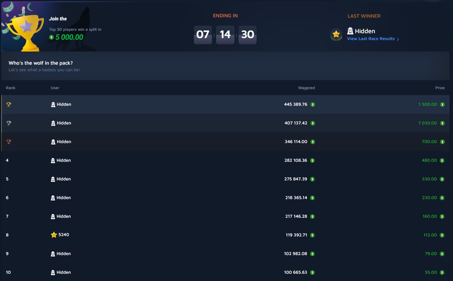Screen dimensions: 453x281
Task: Click the green 5 000.00 prize pool amount
Action: coord(69,37)
